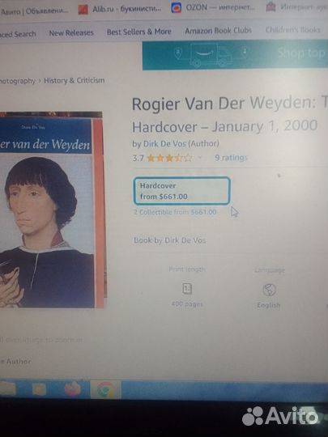The height and width of the screenshot is (437, 328).
Task: Click the star rating icons
Action: click(169, 158)
